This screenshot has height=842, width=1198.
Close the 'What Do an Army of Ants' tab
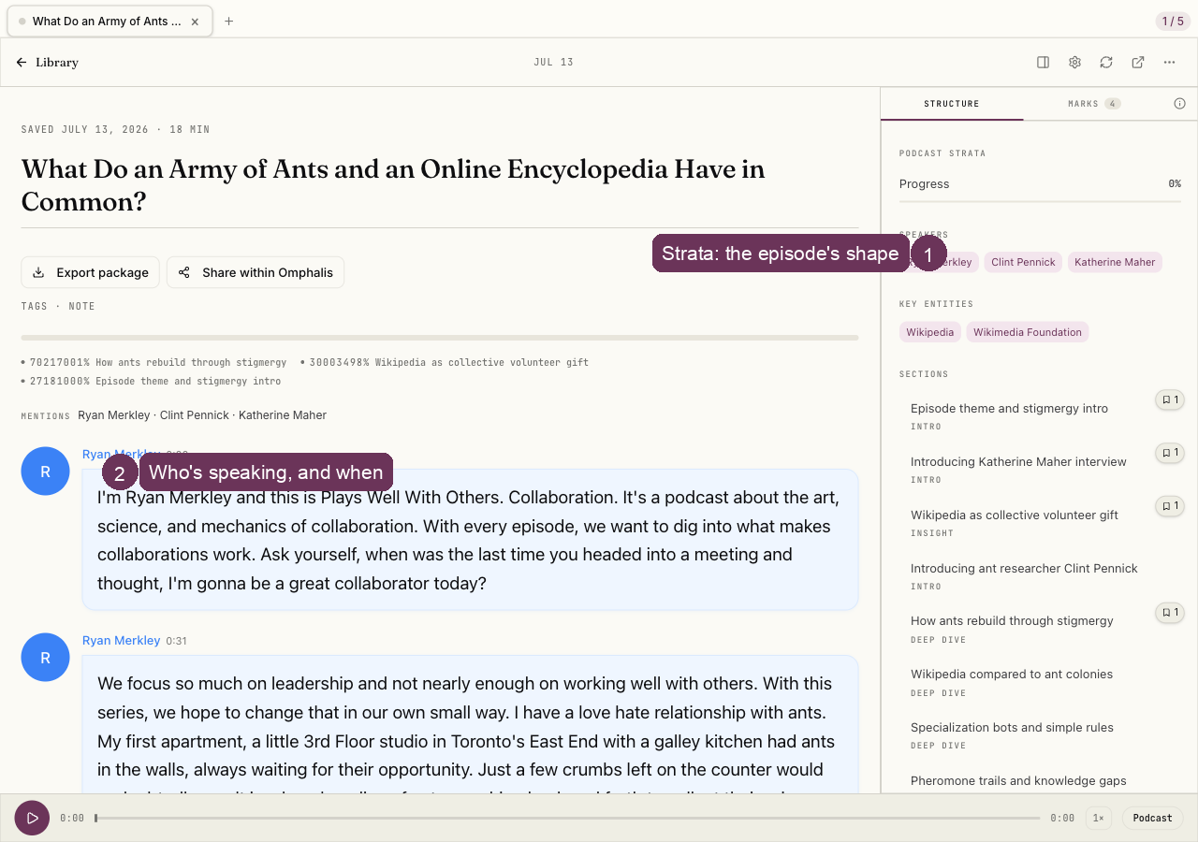coord(195,22)
